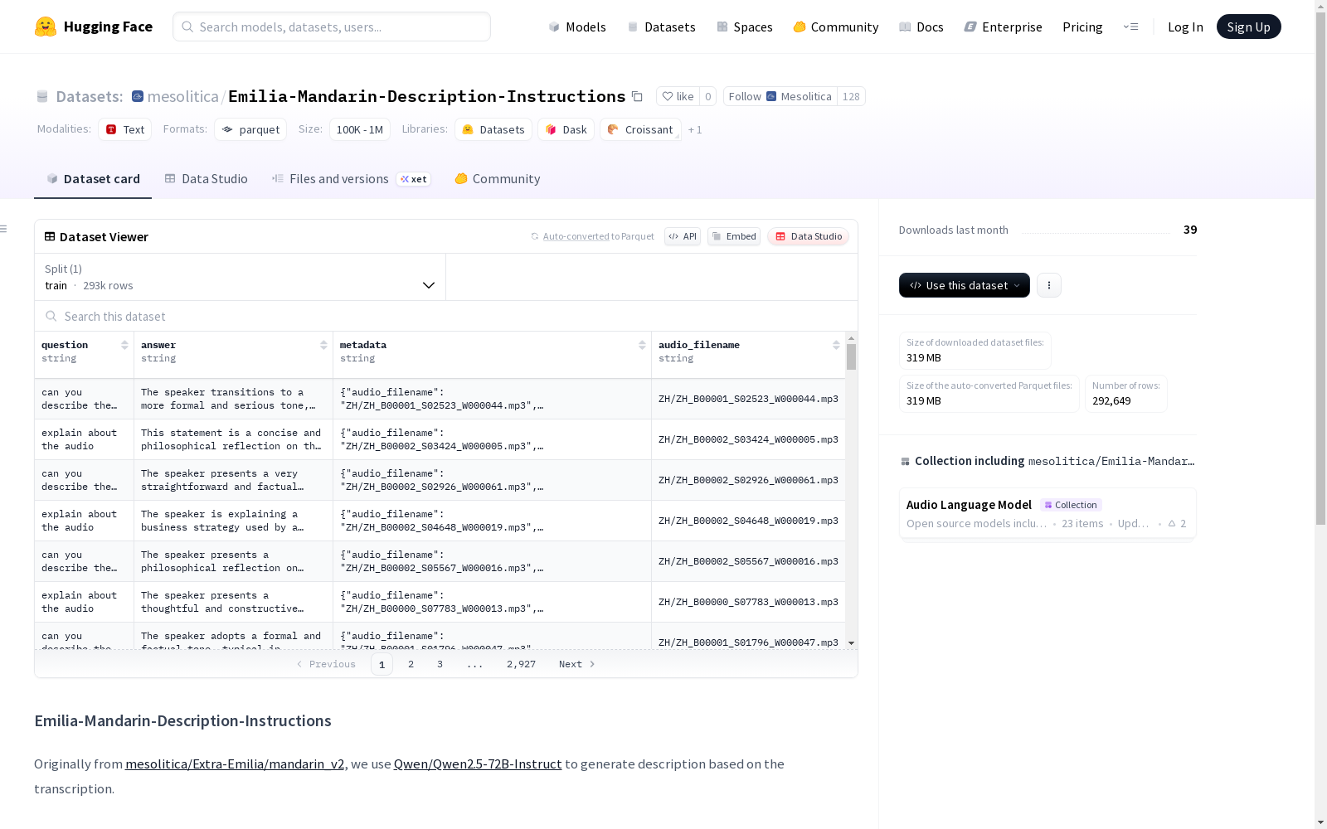Click the Mesolitica organization avatar in the title
This screenshot has height=829, width=1327.
[138, 96]
